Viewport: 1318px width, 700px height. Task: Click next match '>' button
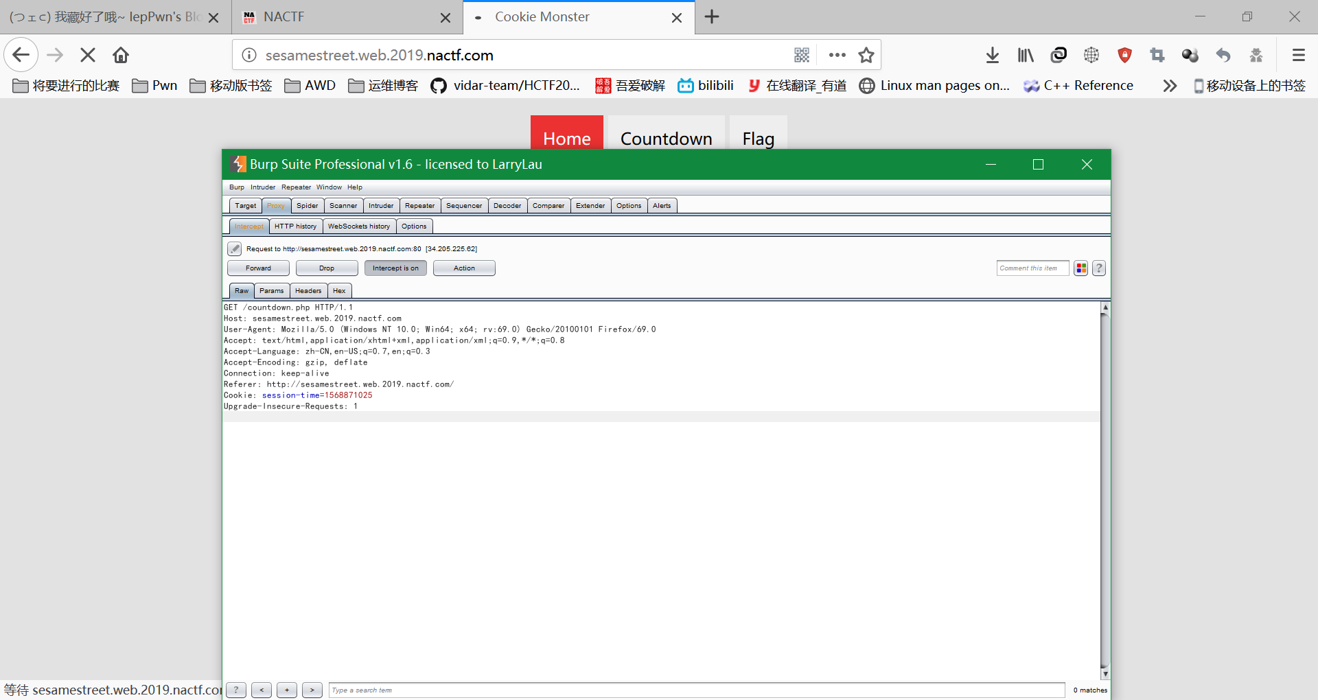(x=312, y=690)
